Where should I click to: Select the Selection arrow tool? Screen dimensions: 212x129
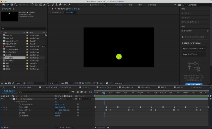pyautogui.click(x=8, y=5)
